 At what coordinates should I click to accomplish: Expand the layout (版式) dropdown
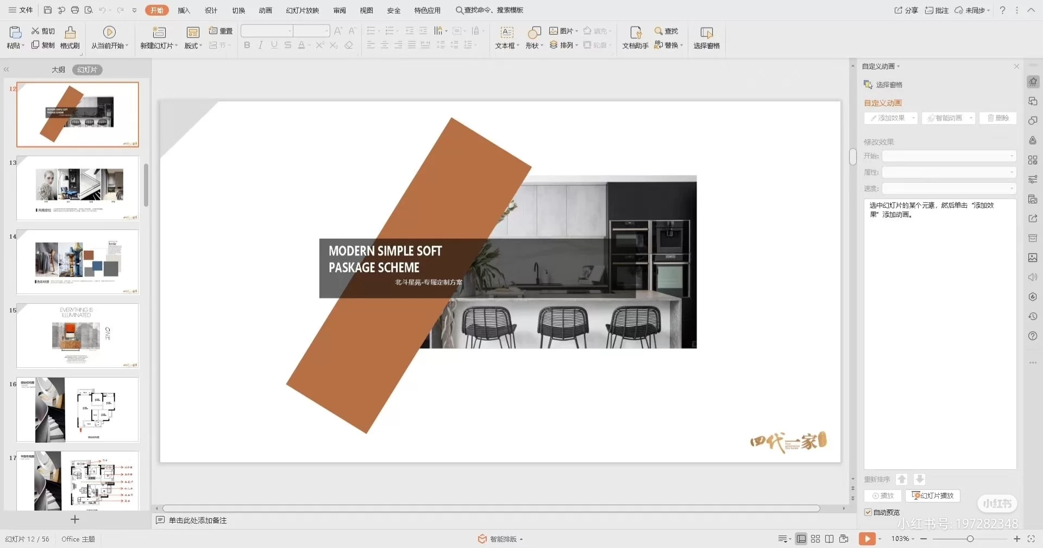click(193, 46)
